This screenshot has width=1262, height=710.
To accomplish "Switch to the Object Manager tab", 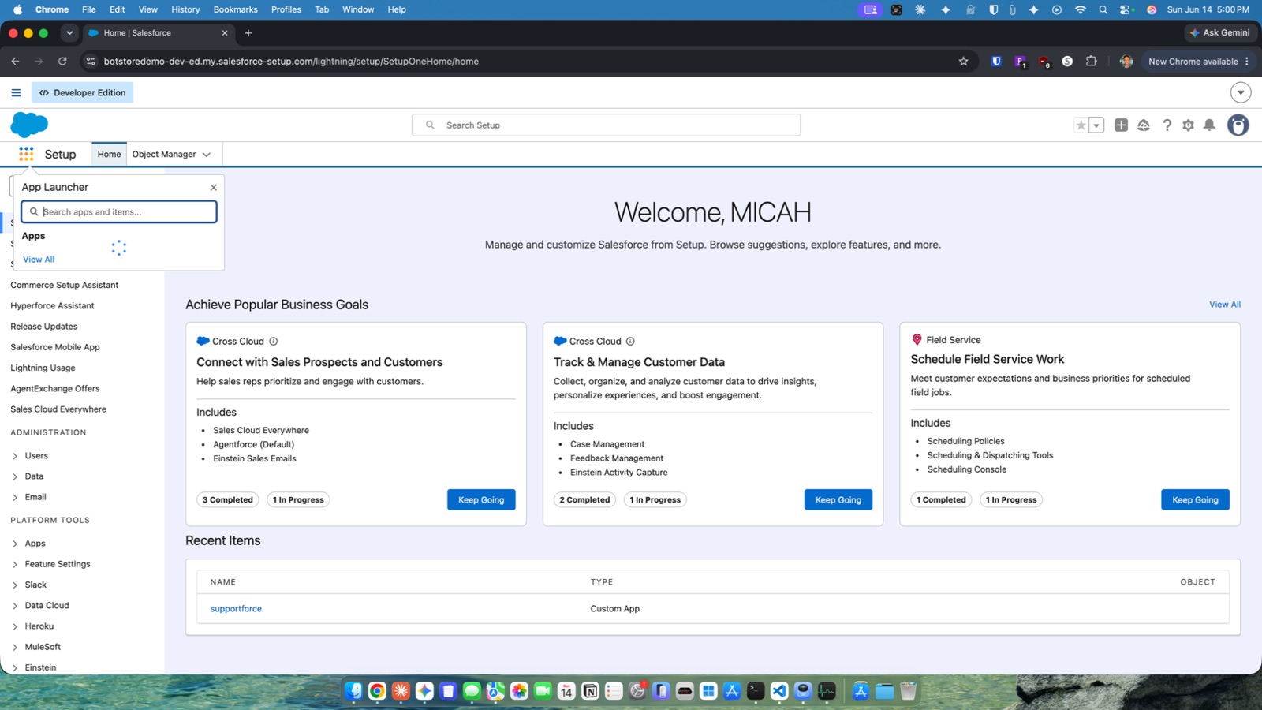I will point(164,155).
